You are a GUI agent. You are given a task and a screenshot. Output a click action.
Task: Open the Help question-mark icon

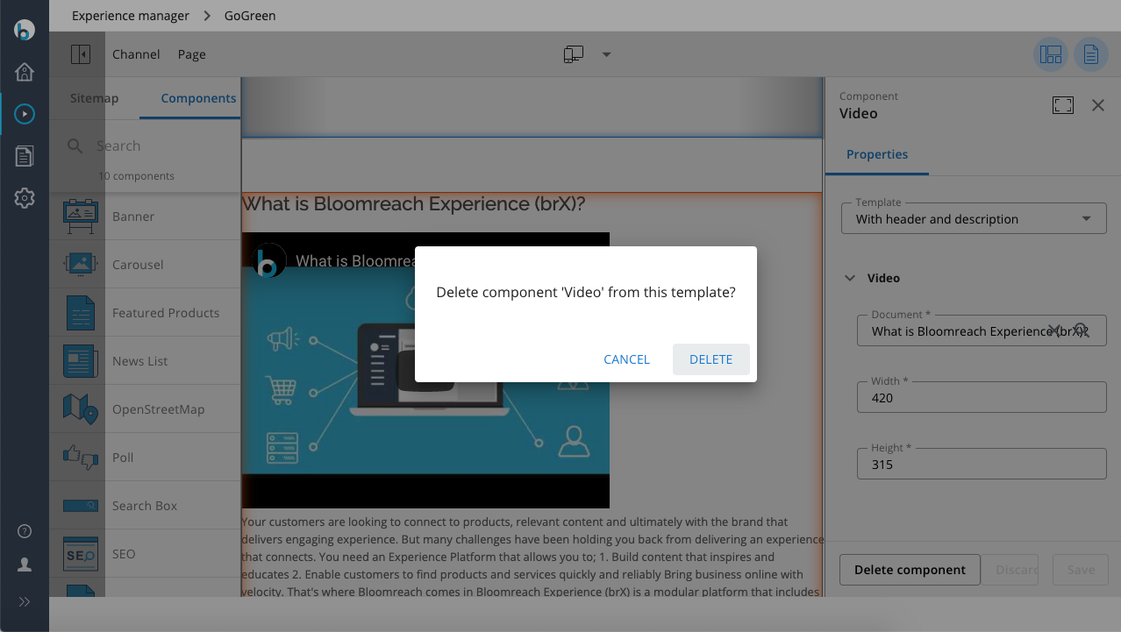[25, 531]
